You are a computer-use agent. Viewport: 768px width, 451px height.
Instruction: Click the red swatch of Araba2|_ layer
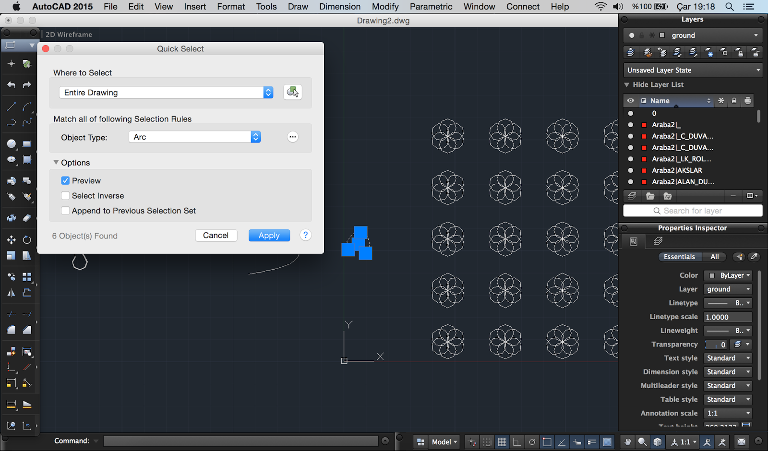(644, 125)
